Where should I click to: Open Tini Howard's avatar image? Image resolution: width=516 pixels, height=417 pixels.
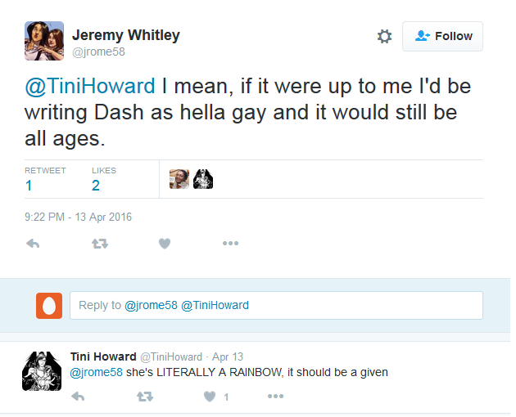(39, 371)
